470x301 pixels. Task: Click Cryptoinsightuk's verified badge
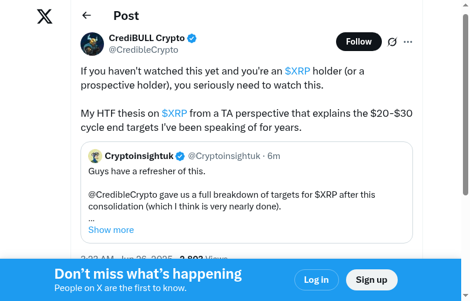[x=180, y=156]
